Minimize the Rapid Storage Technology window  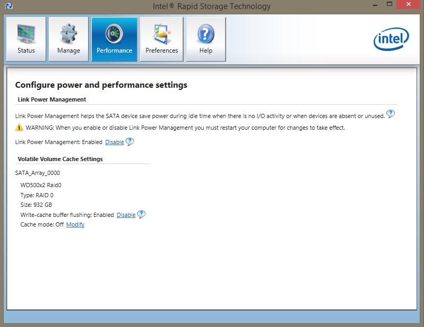(375, 5)
